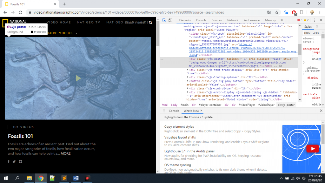This screenshot has width=325, height=183.
Task: Play the Fossils 101 video
Action: point(78,78)
